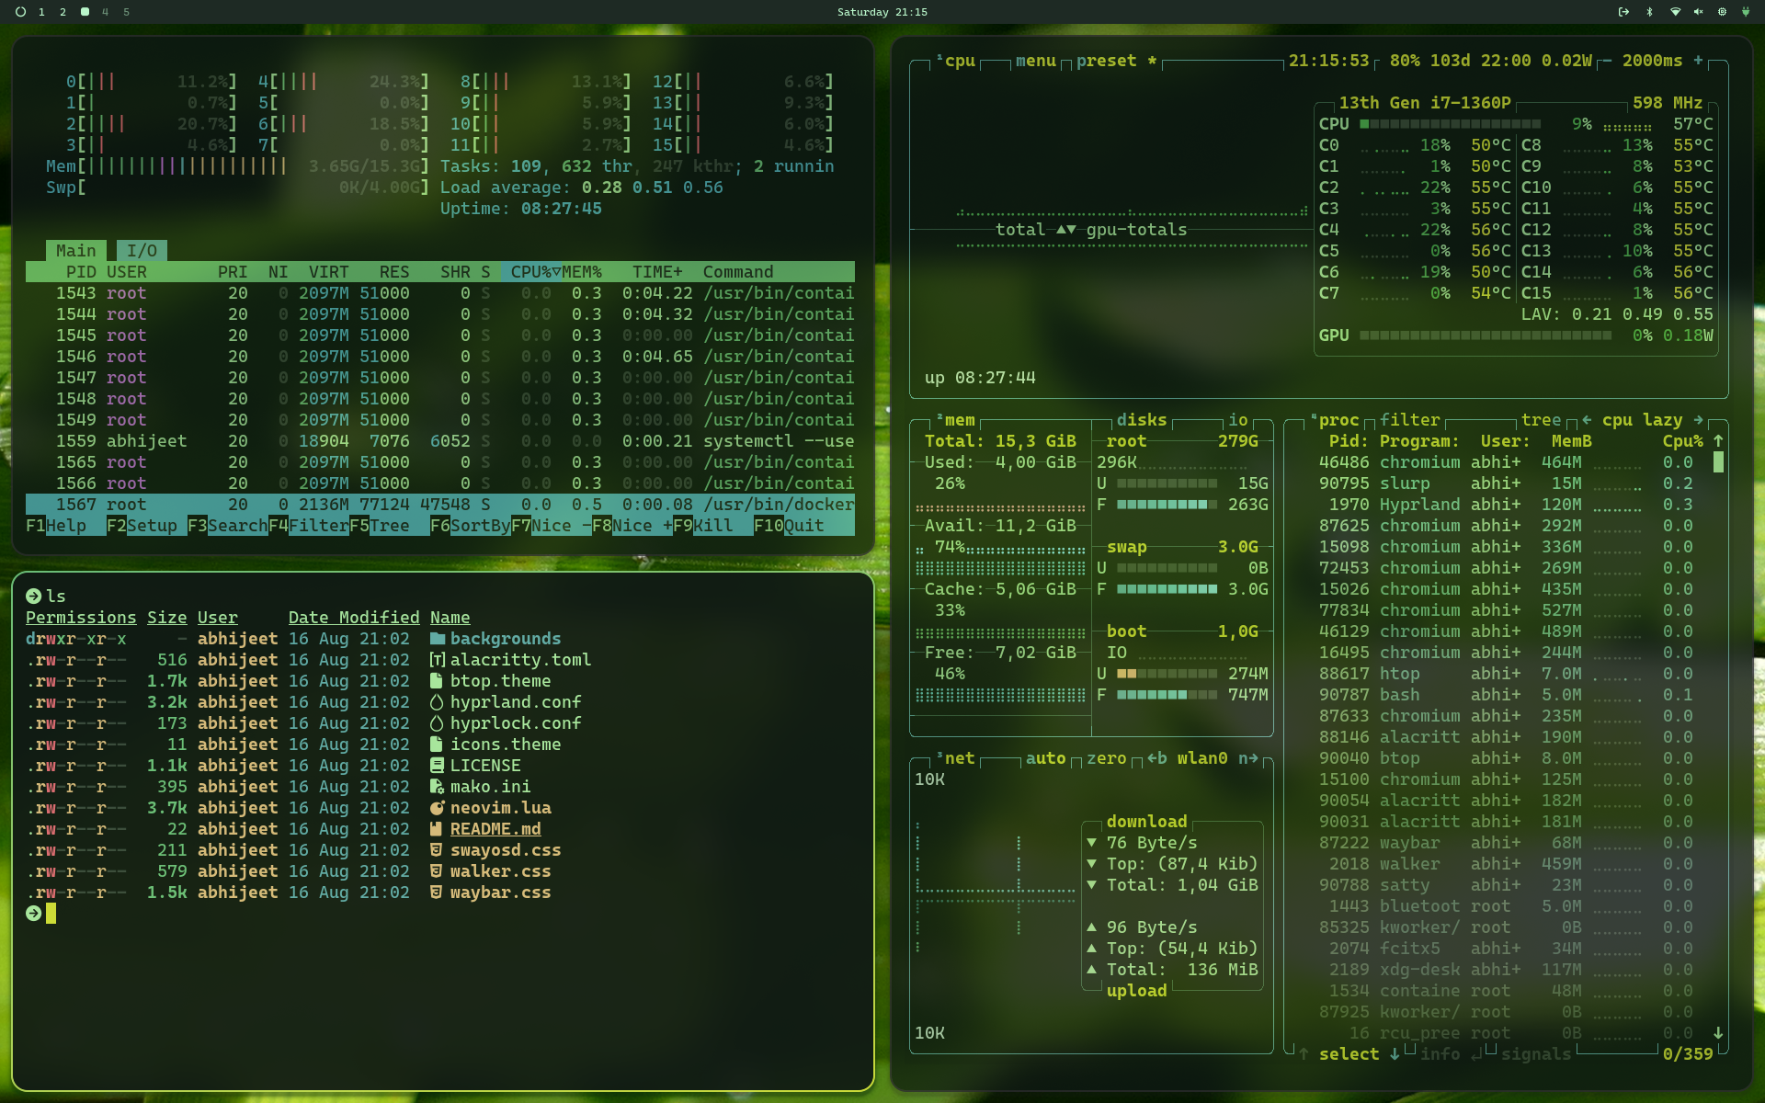Click the proc filter field

click(1409, 420)
